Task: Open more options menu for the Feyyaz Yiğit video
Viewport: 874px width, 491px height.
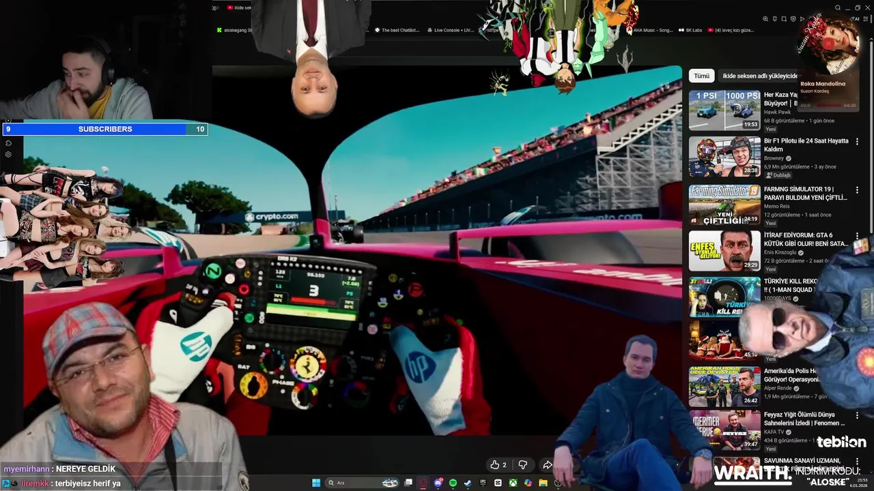Action: point(857,415)
